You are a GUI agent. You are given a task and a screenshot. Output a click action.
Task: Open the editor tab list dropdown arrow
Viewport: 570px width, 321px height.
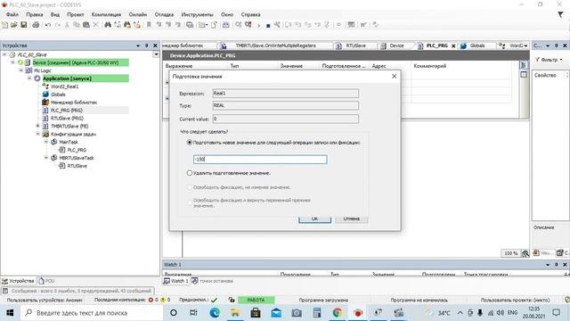(x=525, y=45)
